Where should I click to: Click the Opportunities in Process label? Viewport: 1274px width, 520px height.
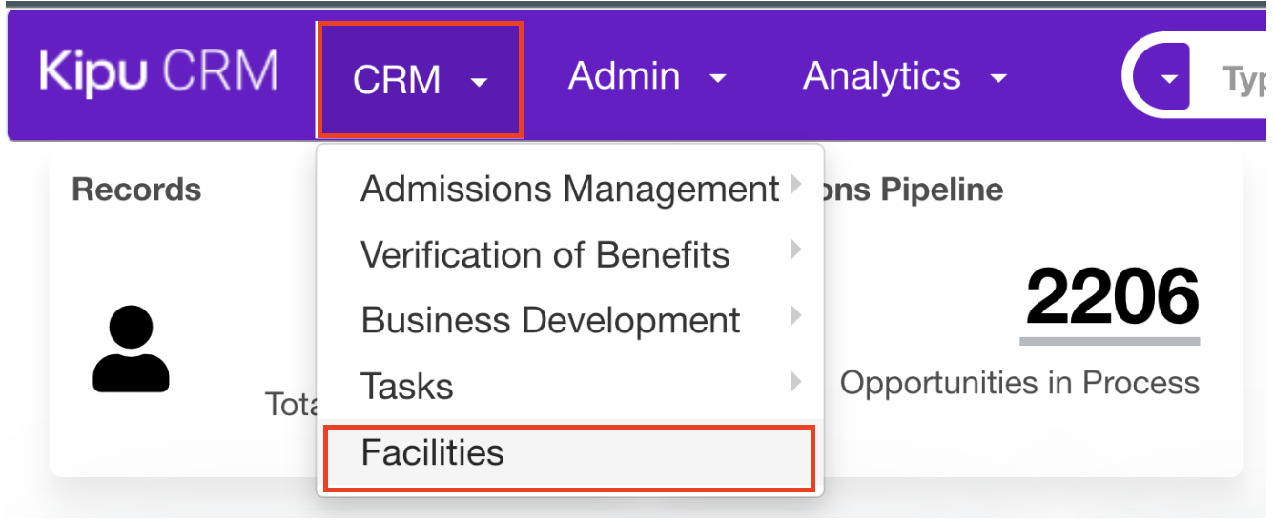click(x=1018, y=384)
